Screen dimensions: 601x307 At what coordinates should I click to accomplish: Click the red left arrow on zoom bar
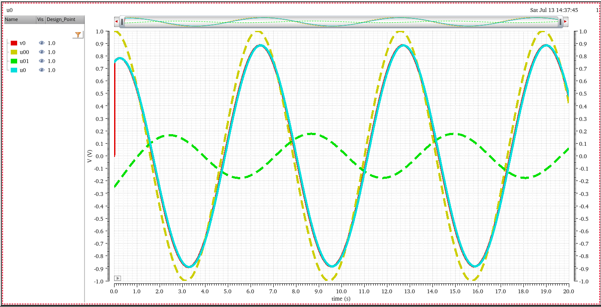[116, 21]
